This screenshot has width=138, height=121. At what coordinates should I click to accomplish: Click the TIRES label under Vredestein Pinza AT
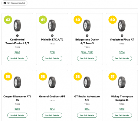click(x=122, y=44)
